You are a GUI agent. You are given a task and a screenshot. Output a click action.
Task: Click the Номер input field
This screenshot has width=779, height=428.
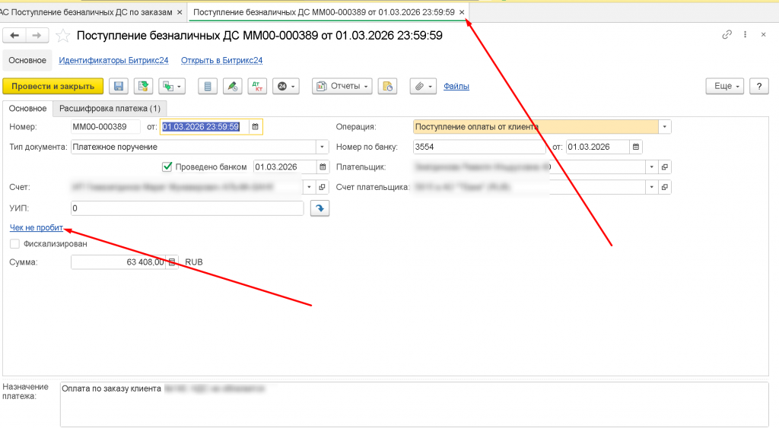point(105,127)
